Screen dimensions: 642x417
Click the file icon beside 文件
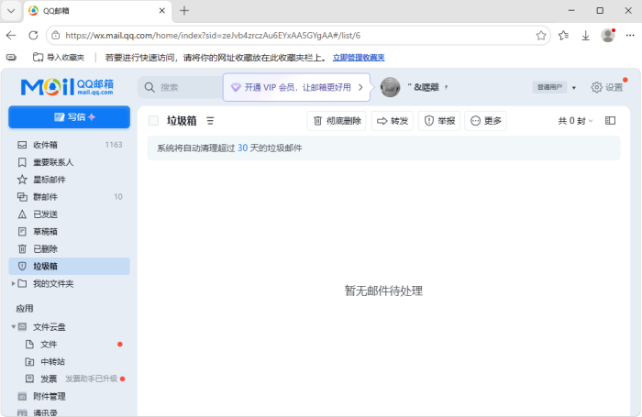pos(29,345)
